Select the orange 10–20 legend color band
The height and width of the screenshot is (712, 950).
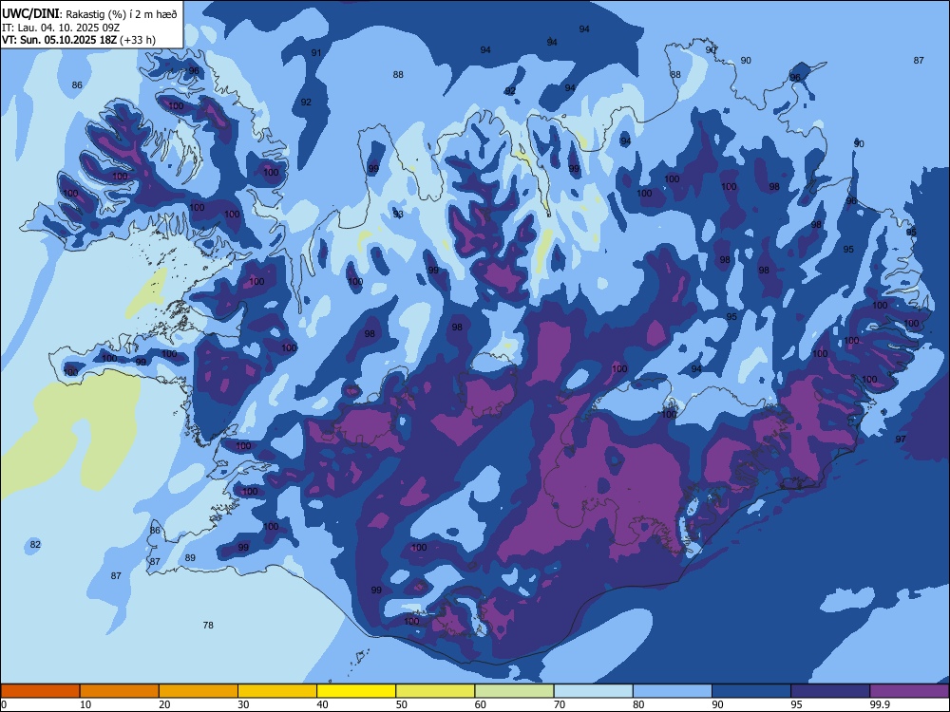click(x=120, y=691)
